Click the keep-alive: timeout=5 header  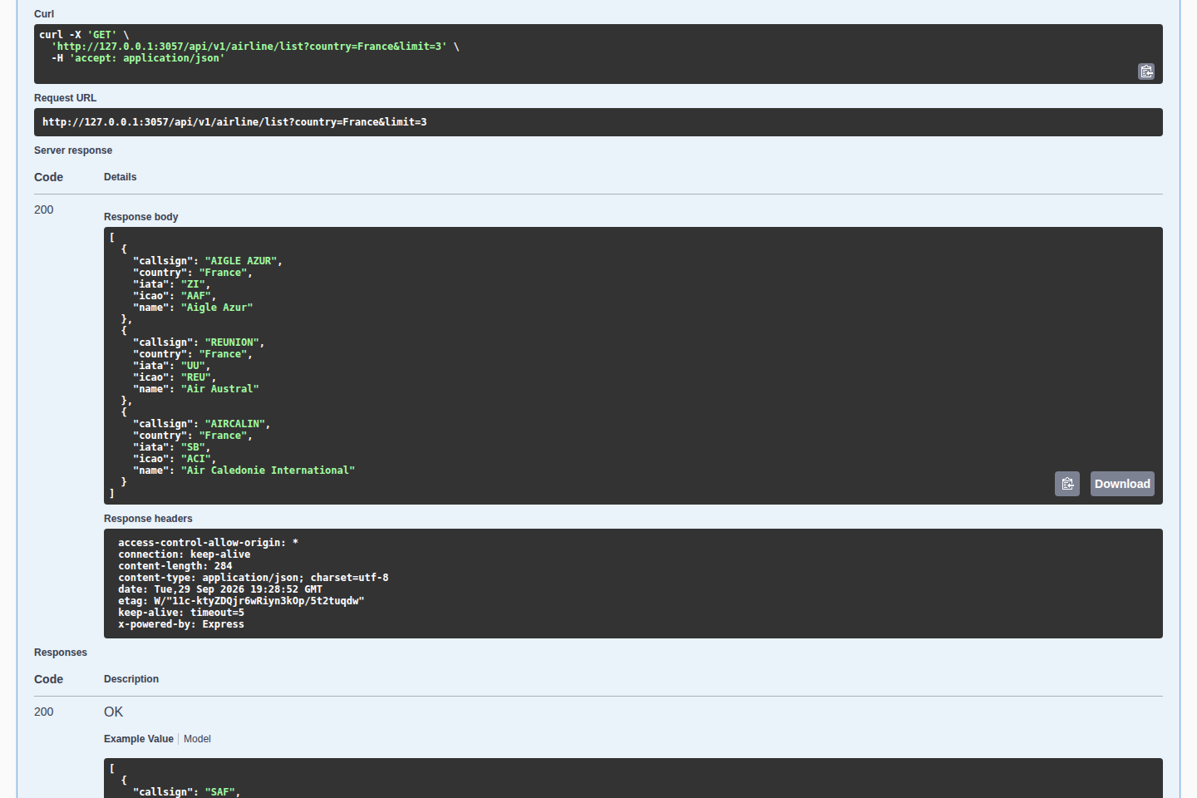181,613
